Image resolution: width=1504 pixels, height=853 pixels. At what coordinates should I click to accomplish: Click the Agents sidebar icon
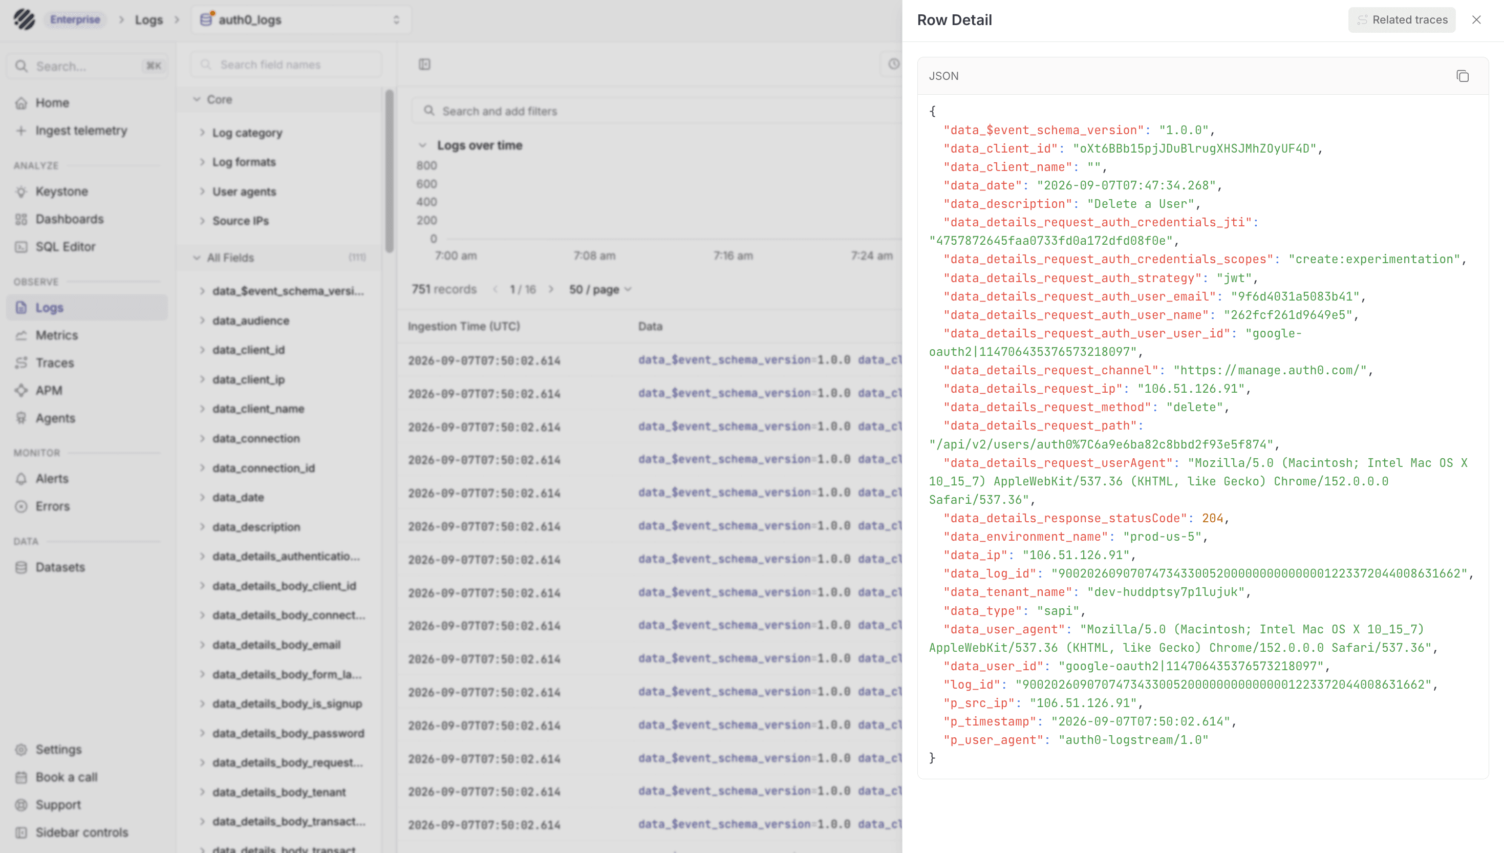coord(21,418)
